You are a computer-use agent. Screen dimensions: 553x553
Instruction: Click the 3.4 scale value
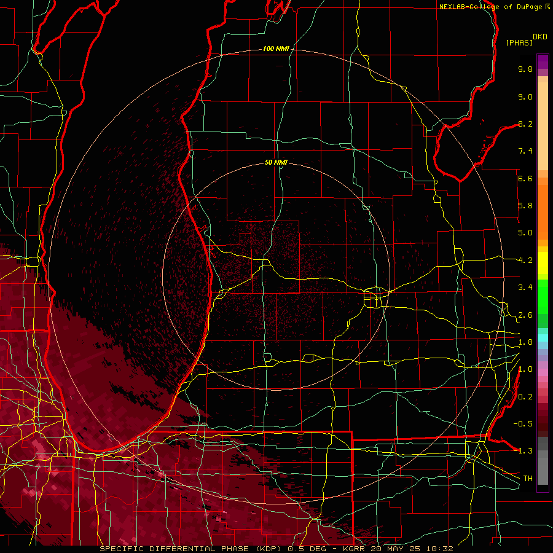(525, 288)
